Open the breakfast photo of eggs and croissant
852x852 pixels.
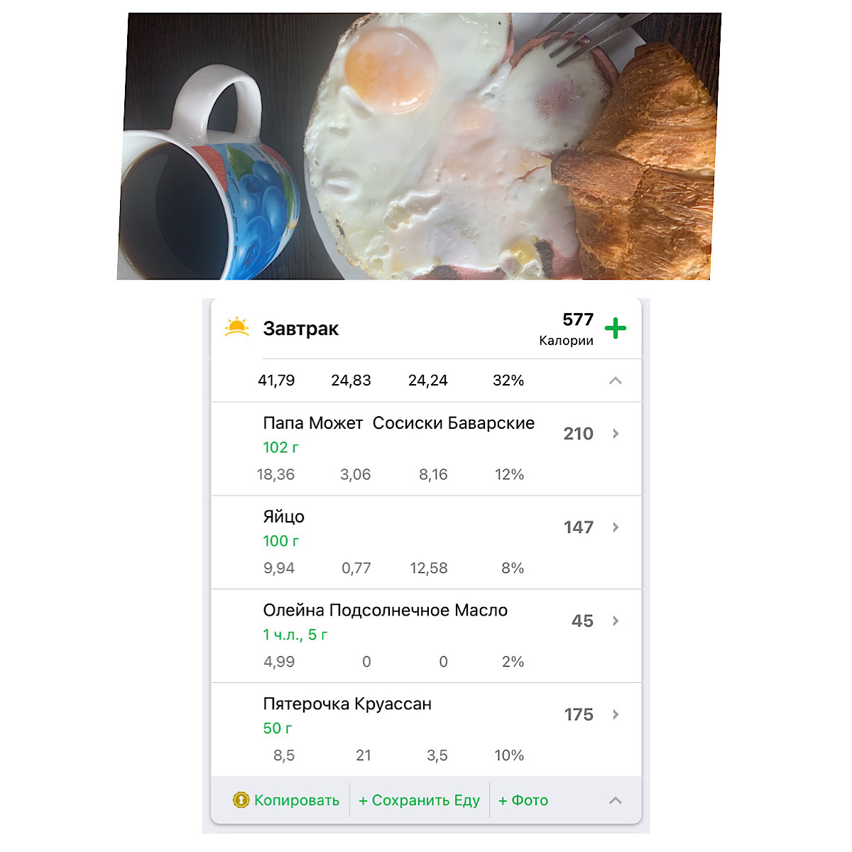point(419,146)
